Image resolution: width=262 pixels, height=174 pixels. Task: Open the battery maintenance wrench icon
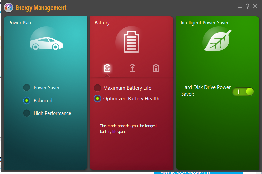pyautogui.click(x=132, y=68)
